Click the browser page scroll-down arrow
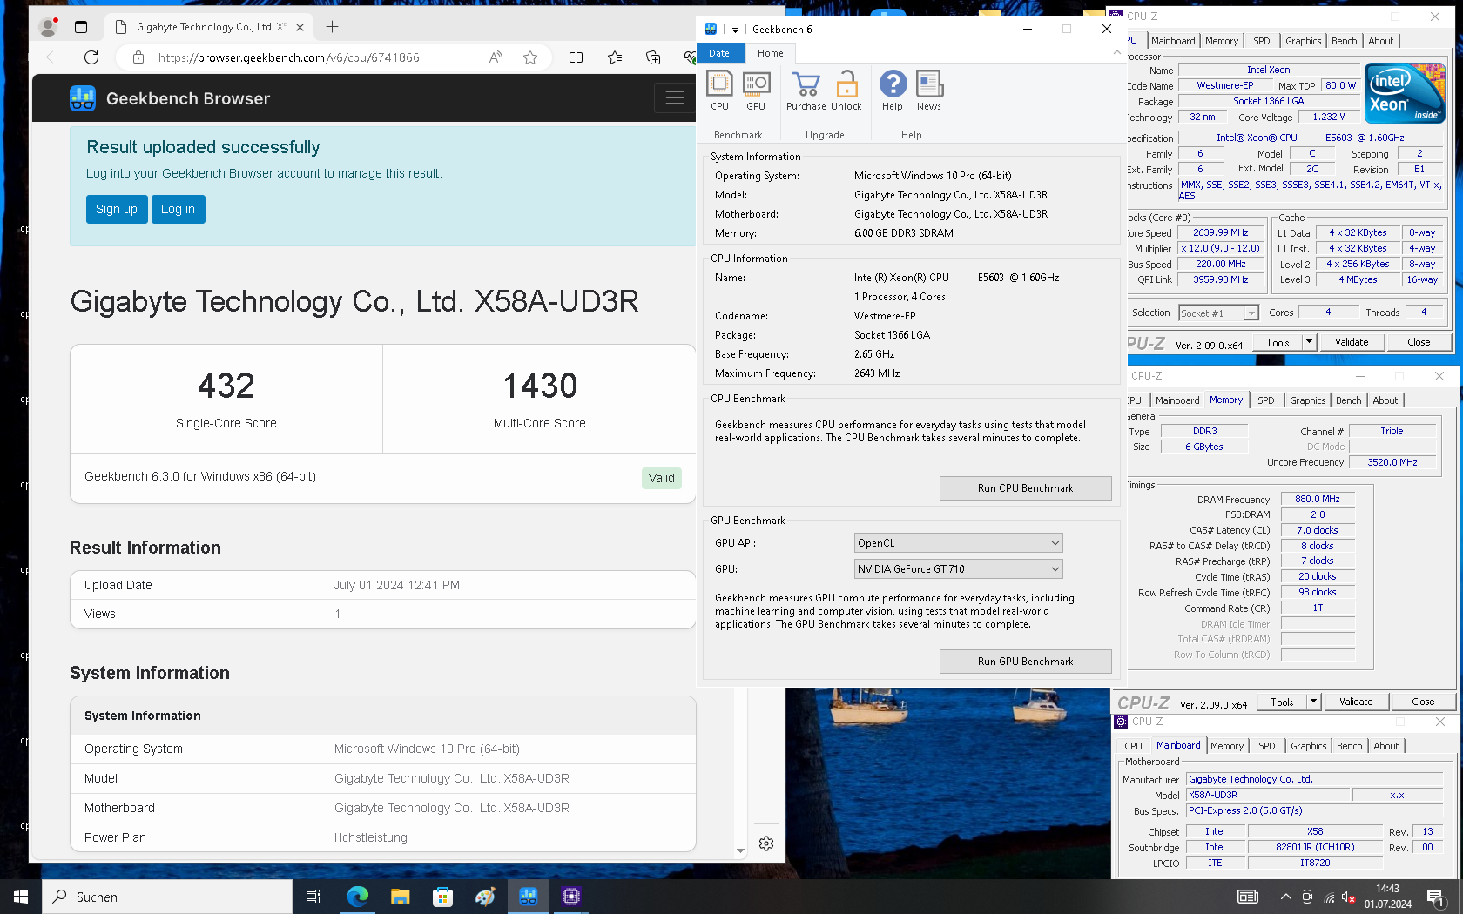This screenshot has height=914, width=1463. [x=740, y=850]
